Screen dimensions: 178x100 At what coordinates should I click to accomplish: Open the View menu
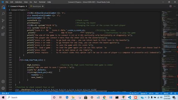click(x=26, y=2)
